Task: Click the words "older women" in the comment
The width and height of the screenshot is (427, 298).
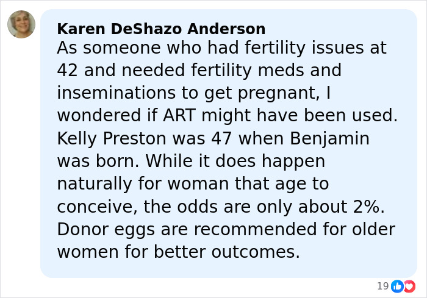Action: 366,230
